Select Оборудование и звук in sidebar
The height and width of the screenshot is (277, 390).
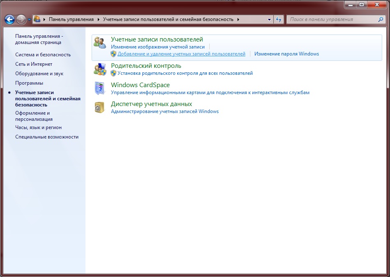tap(39, 74)
